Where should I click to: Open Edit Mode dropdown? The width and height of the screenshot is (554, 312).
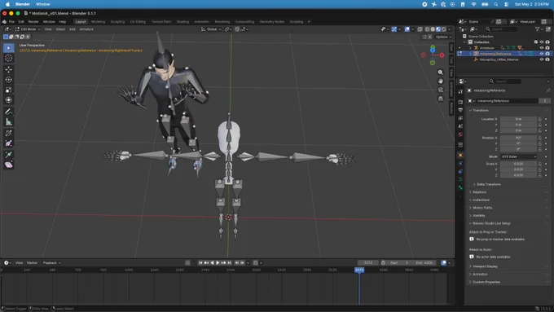[28, 29]
